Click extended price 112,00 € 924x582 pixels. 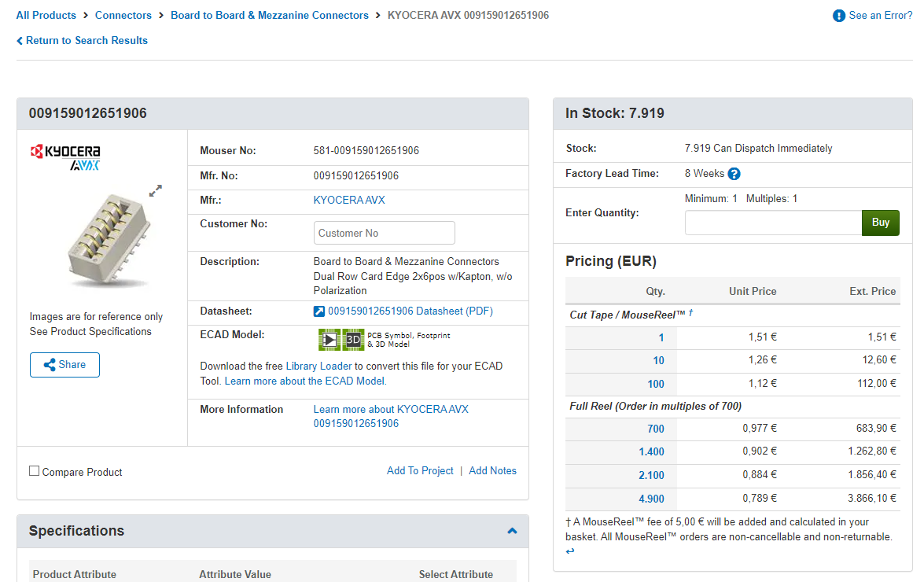click(877, 384)
